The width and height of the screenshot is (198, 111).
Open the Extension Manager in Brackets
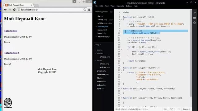(x=195, y=18)
